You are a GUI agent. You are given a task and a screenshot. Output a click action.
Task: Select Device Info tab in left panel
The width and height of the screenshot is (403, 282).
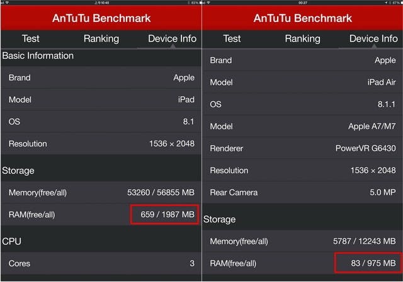(x=172, y=39)
